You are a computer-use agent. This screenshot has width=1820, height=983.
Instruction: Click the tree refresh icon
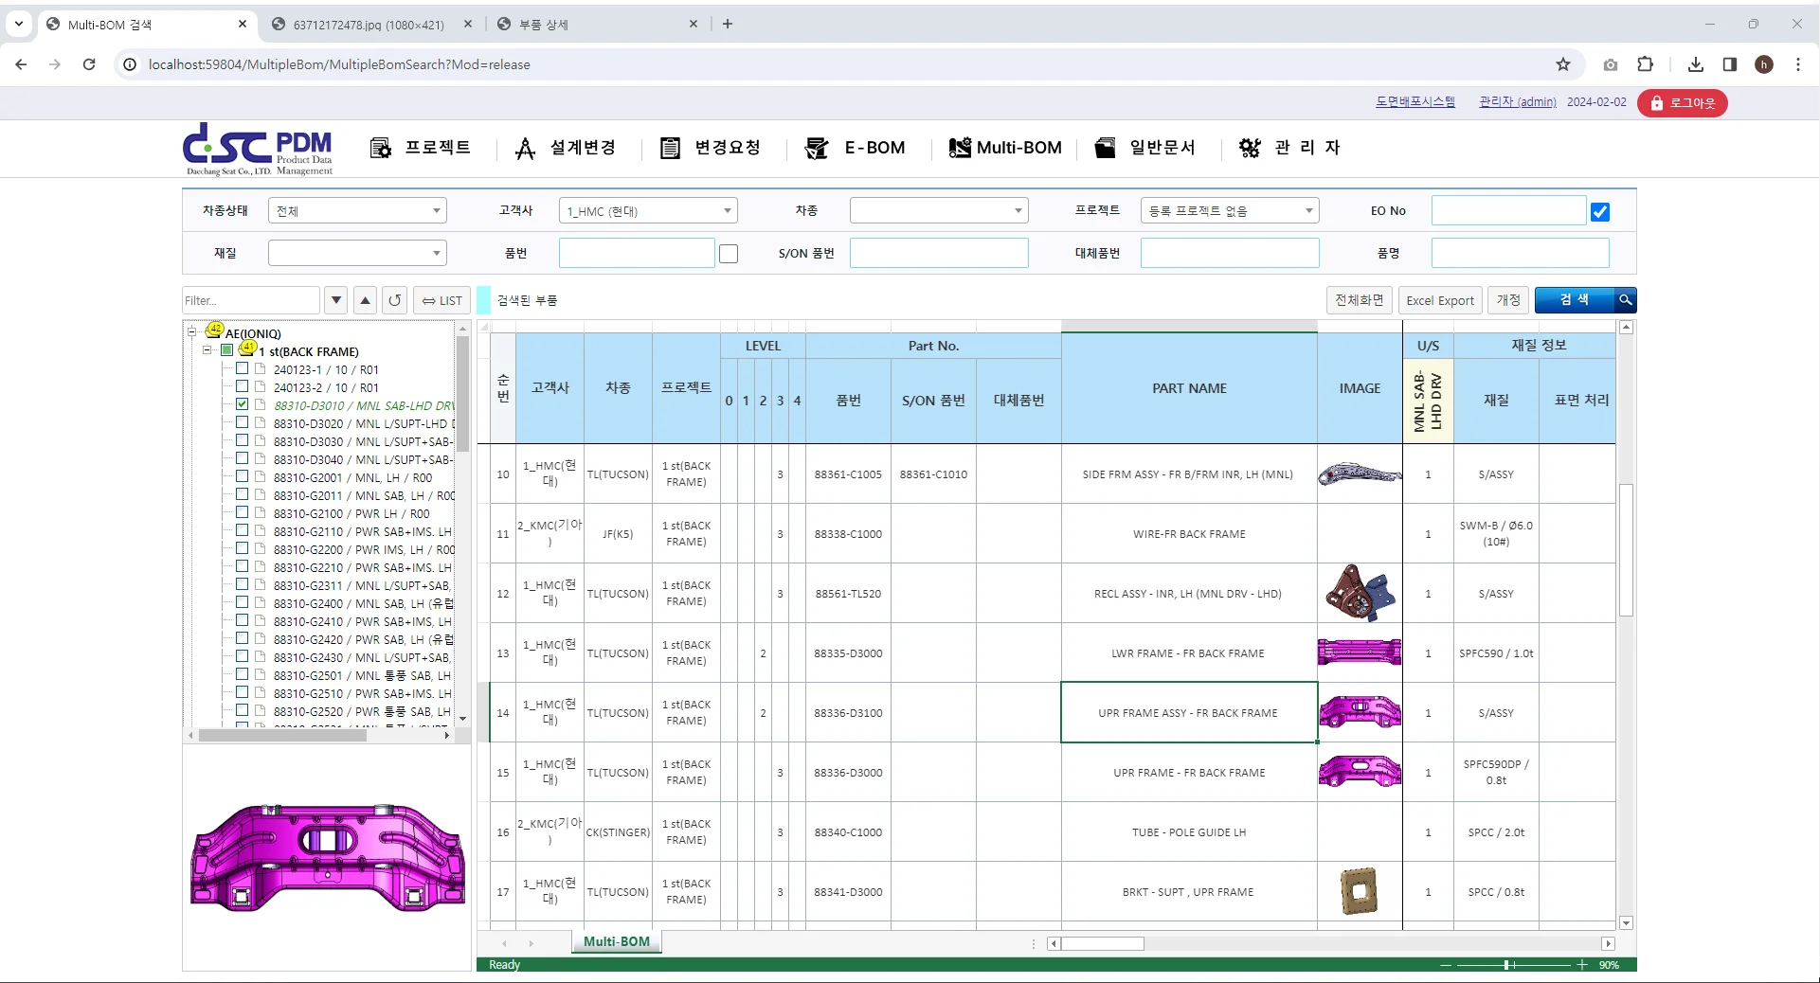point(395,300)
